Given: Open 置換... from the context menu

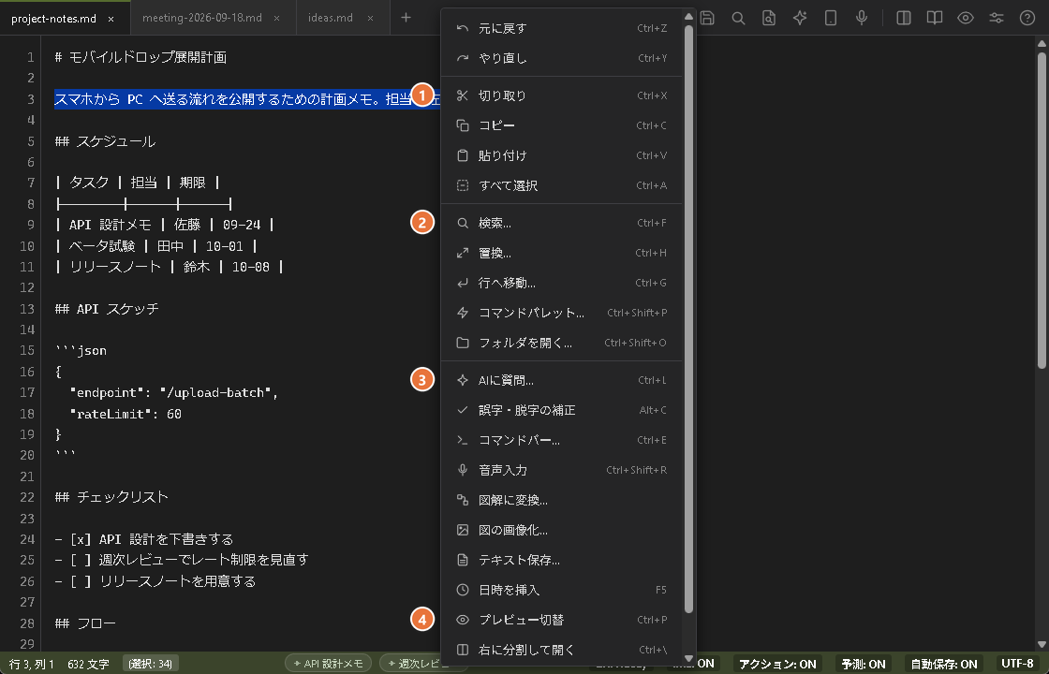Looking at the screenshot, I should [561, 253].
